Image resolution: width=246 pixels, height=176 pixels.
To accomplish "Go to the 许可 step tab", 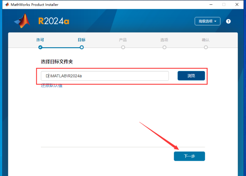I will (40, 40).
